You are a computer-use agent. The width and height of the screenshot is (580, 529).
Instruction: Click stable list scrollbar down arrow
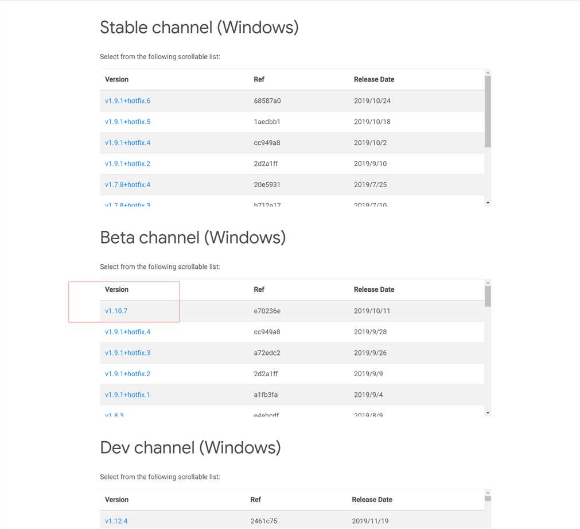[x=488, y=203]
